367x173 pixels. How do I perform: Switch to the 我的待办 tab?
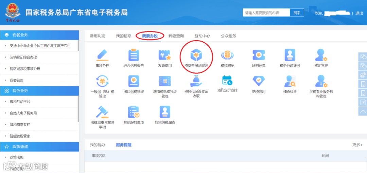tap(98, 145)
